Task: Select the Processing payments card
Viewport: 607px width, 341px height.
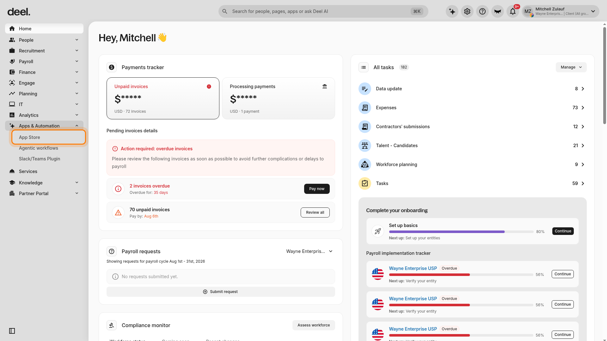Action: point(279,98)
